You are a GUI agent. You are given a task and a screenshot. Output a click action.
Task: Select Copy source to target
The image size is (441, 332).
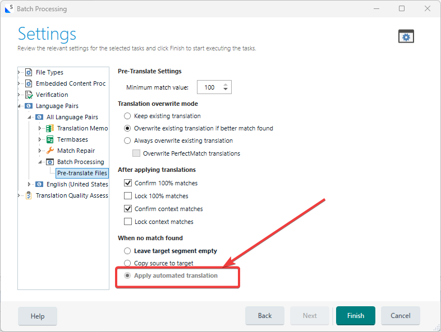click(127, 263)
